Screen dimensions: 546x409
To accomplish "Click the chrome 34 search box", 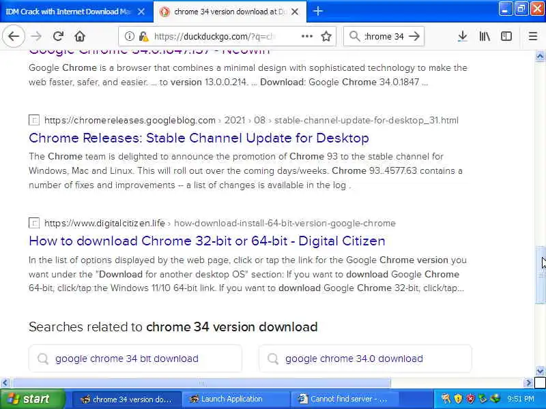I will [x=384, y=36].
